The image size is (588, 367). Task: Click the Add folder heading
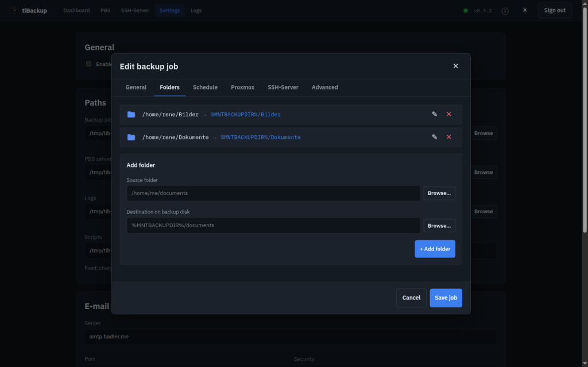[141, 165]
